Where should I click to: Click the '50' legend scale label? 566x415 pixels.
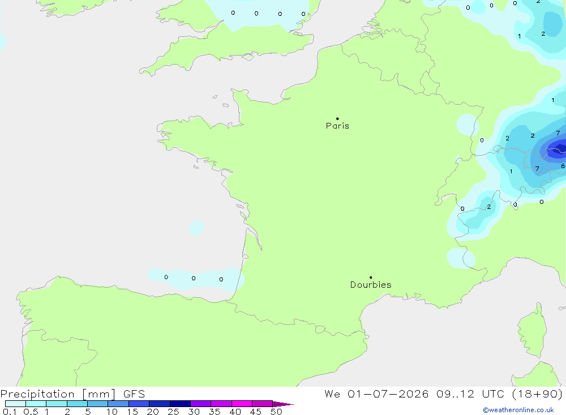coord(276,412)
